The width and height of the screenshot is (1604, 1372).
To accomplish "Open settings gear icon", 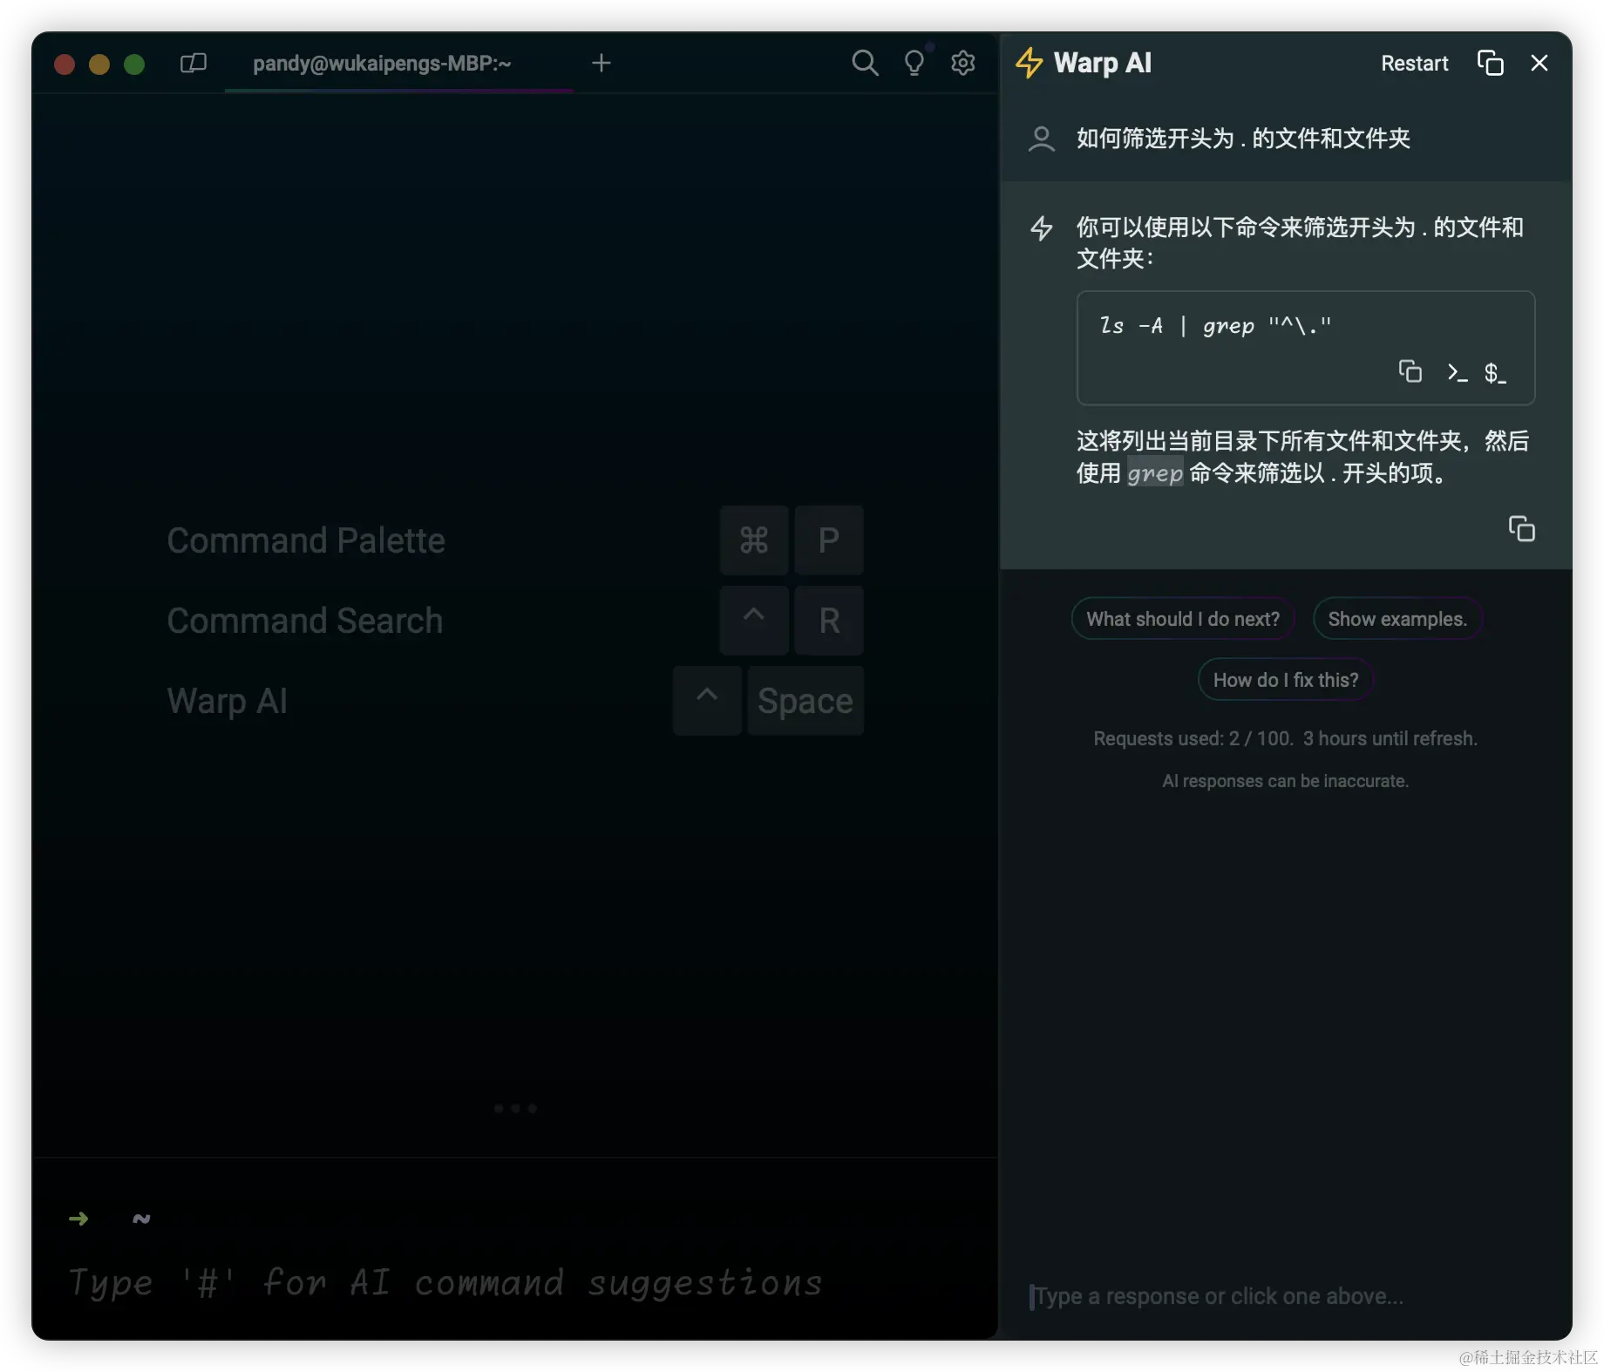I will click(963, 63).
